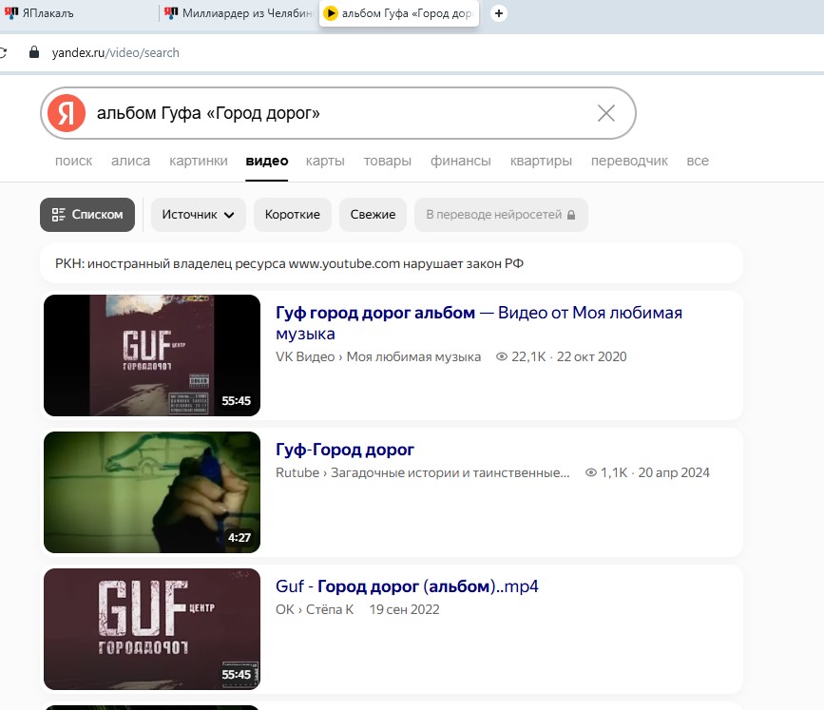Screen dimensions: 824x710
Task: Click В переводе нейросетей filter
Action: (x=501, y=215)
